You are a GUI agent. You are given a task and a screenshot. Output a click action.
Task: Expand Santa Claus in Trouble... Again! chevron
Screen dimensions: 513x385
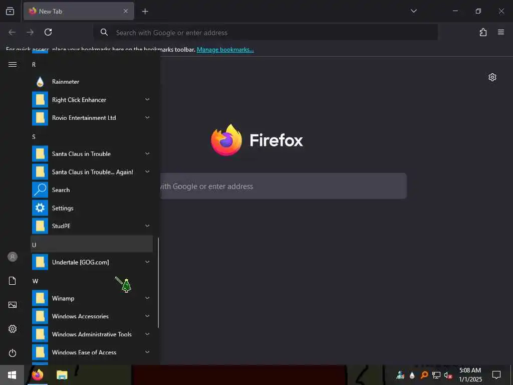(x=147, y=171)
